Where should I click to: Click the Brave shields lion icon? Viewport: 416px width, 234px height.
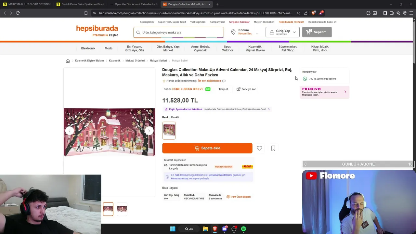coord(313,13)
